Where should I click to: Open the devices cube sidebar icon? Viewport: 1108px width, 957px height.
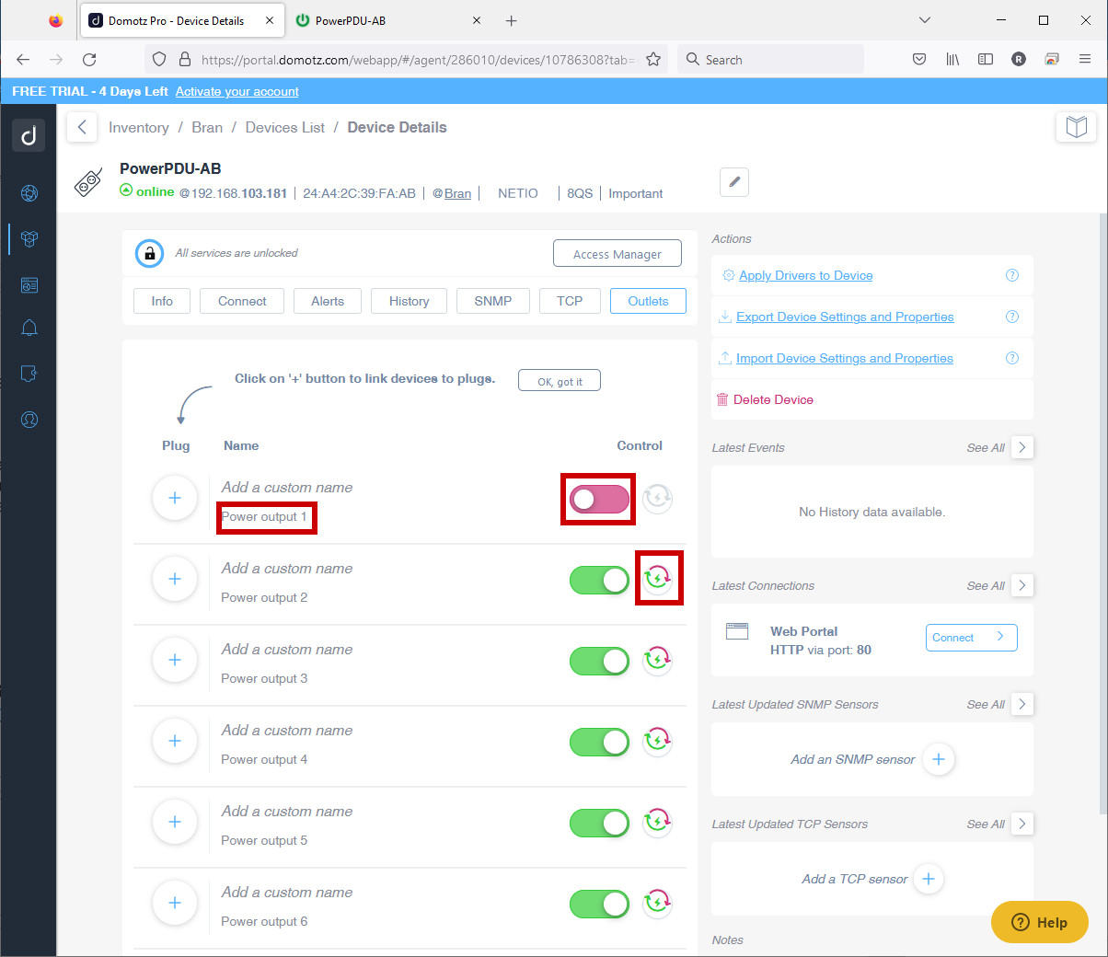(29, 238)
